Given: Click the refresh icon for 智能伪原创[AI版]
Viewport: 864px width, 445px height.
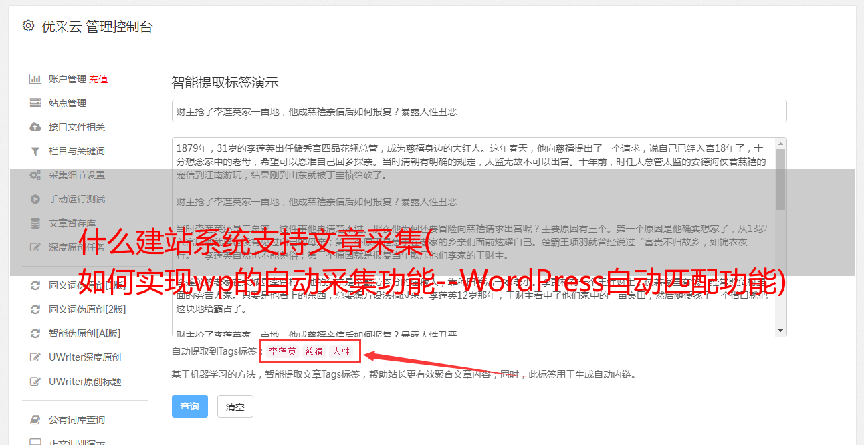Looking at the screenshot, I should [35, 333].
